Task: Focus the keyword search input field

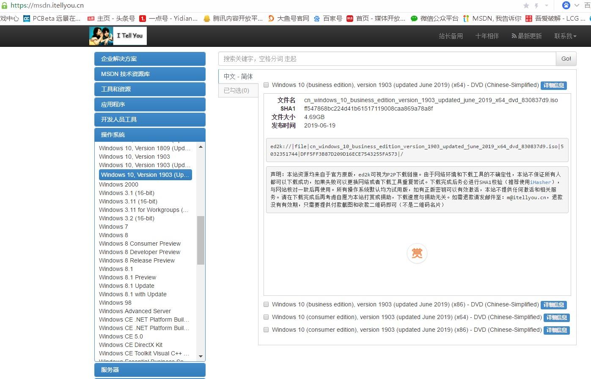Action: pos(387,59)
